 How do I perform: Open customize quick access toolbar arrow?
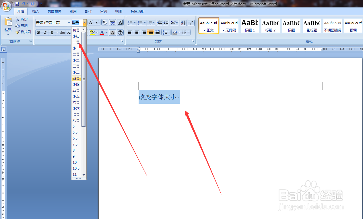click(41, 4)
